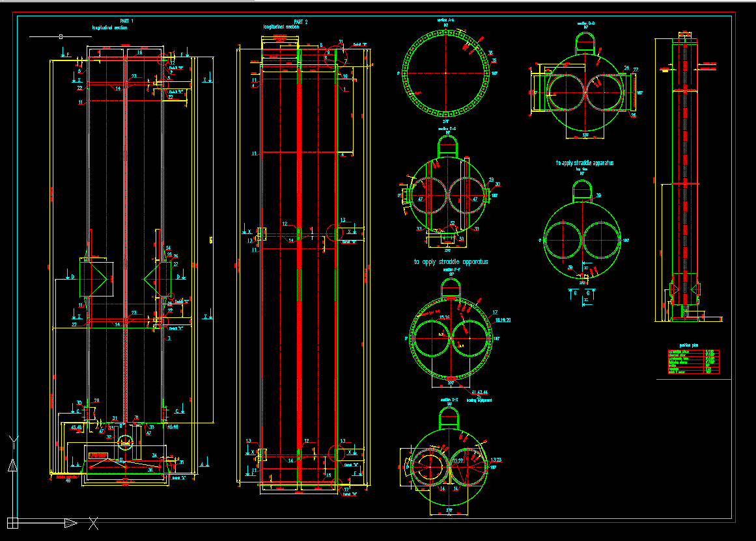This screenshot has height=541, width=756.
Task: Click "to apply straddle apparatus" below section D-D
Action: tap(585, 163)
